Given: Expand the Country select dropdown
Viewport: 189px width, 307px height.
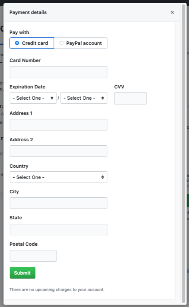Looking at the screenshot, I should 58,177.
